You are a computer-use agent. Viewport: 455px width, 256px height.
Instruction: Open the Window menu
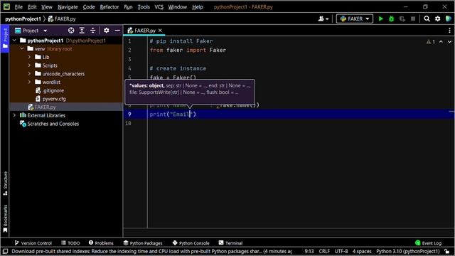pyautogui.click(x=177, y=7)
